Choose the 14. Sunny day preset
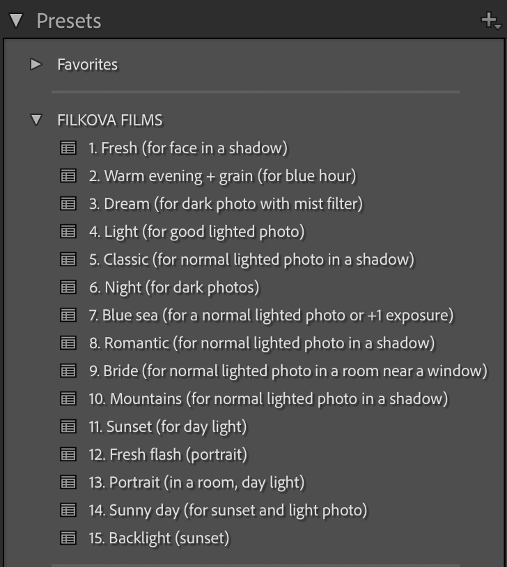The width and height of the screenshot is (507, 567). [228, 510]
